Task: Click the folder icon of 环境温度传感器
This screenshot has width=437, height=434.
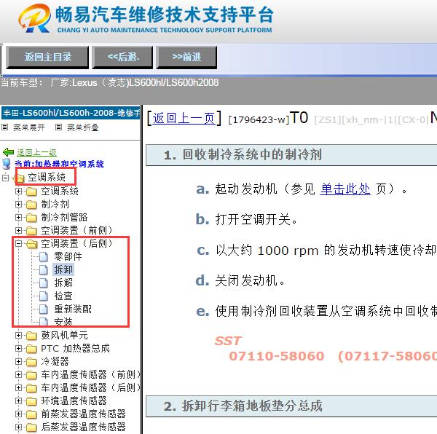Action: click(x=31, y=401)
